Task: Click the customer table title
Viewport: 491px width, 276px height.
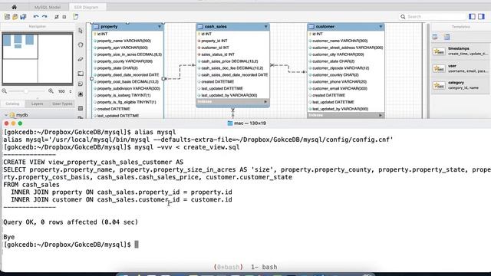Action: point(325,27)
